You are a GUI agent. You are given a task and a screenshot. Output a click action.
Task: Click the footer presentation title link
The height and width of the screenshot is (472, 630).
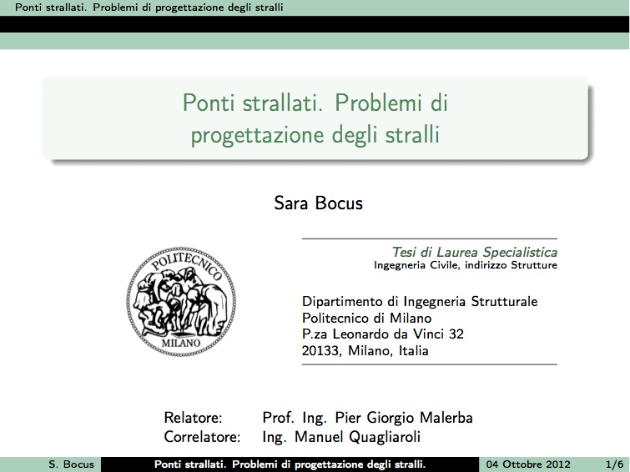coord(290,464)
